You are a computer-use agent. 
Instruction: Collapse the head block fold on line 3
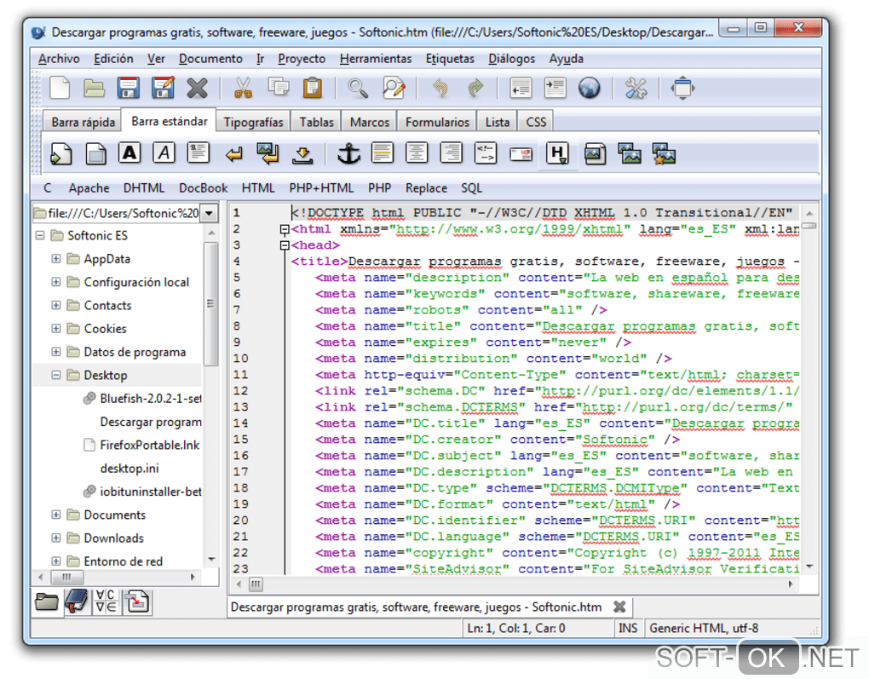coord(285,245)
